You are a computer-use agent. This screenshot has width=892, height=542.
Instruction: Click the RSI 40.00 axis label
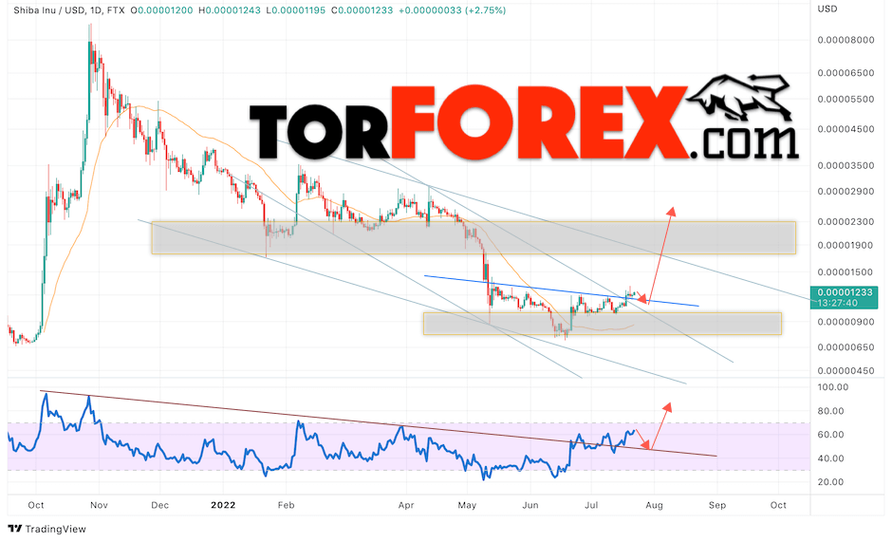(831, 458)
